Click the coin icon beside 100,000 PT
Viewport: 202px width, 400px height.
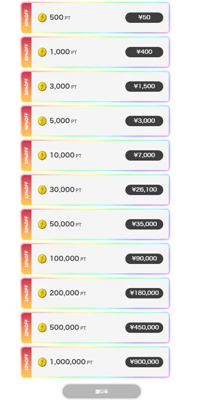click(42, 259)
